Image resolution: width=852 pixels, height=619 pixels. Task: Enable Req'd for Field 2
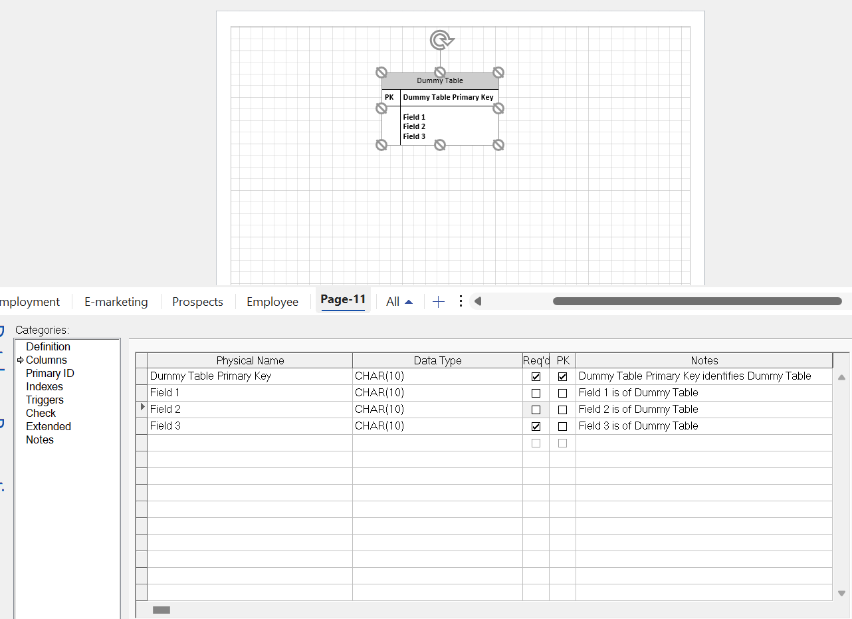click(x=536, y=410)
